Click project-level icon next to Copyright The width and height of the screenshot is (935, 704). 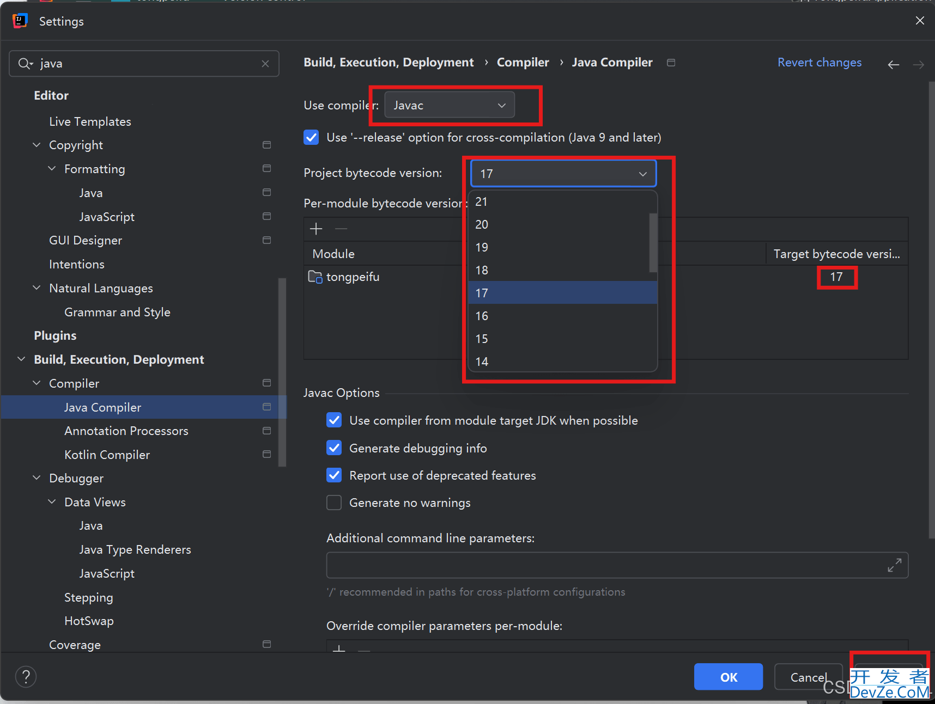[266, 145]
